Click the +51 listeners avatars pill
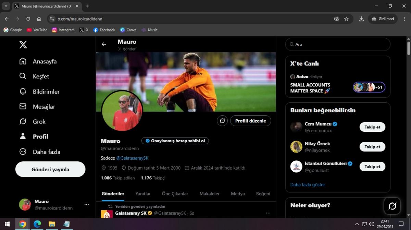 [369, 87]
